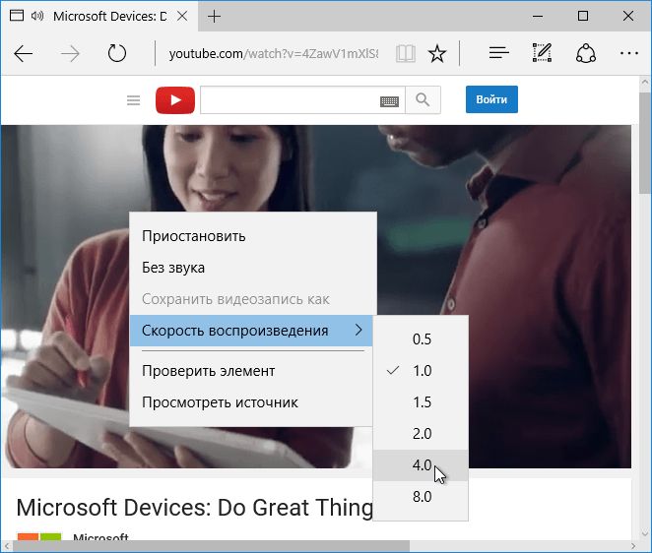Add page to favorites star icon
Viewport: 652px width, 553px height.
coord(437,53)
